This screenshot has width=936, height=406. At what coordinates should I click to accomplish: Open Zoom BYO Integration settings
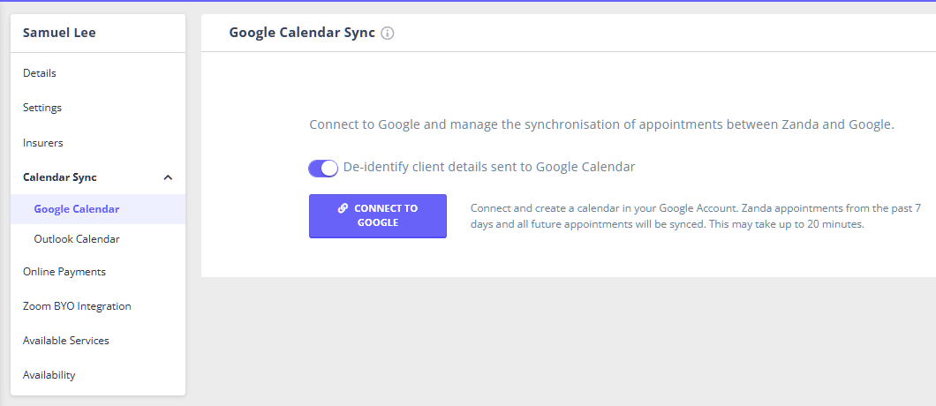point(77,306)
